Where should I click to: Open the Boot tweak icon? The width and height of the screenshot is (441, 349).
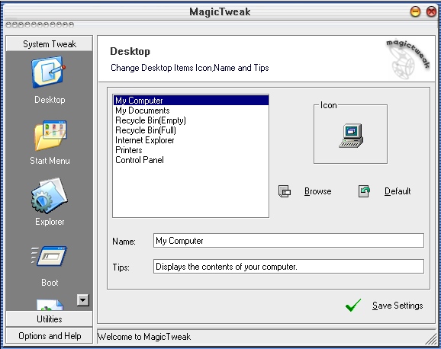click(49, 256)
